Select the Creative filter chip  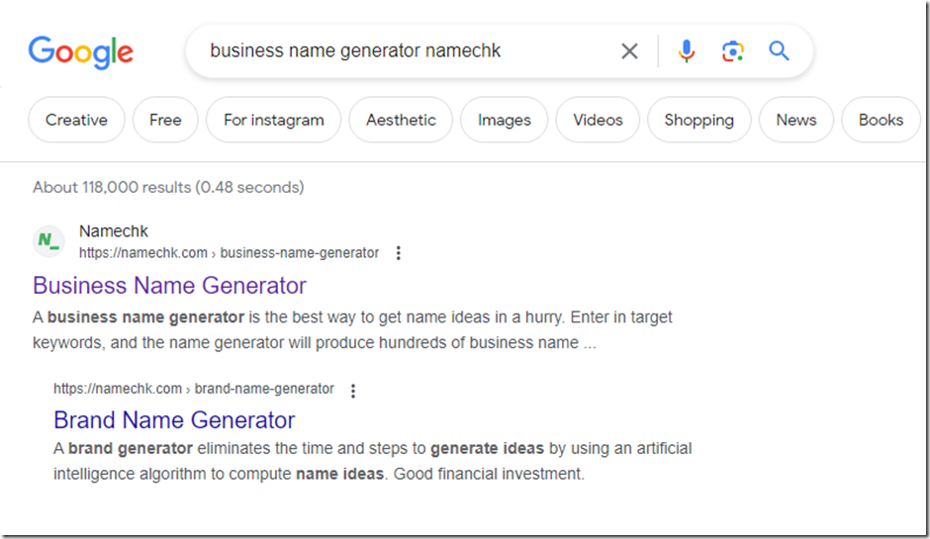pyautogui.click(x=76, y=120)
